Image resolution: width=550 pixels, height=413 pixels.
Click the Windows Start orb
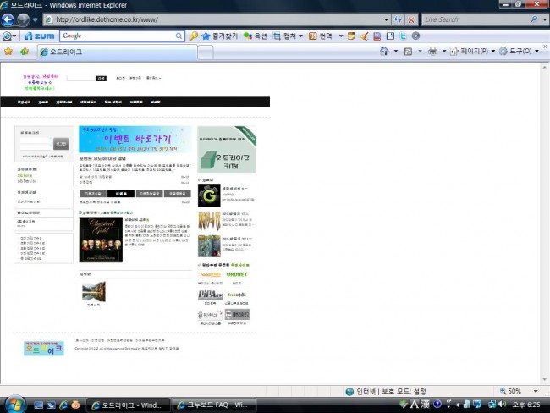[x=14, y=403]
